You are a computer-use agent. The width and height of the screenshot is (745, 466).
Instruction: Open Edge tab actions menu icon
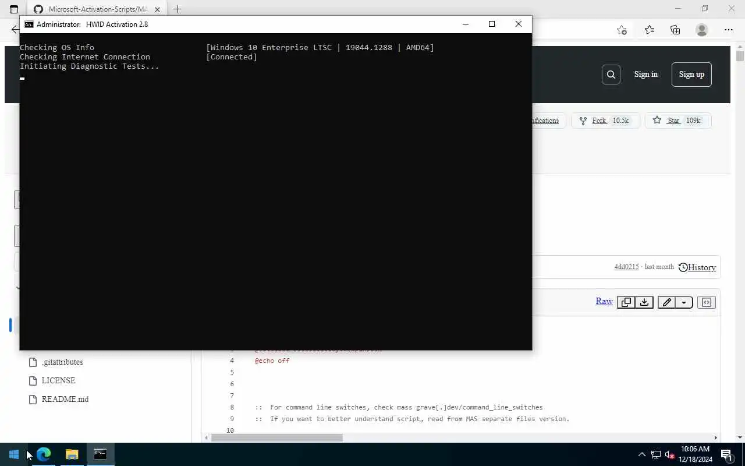14,9
